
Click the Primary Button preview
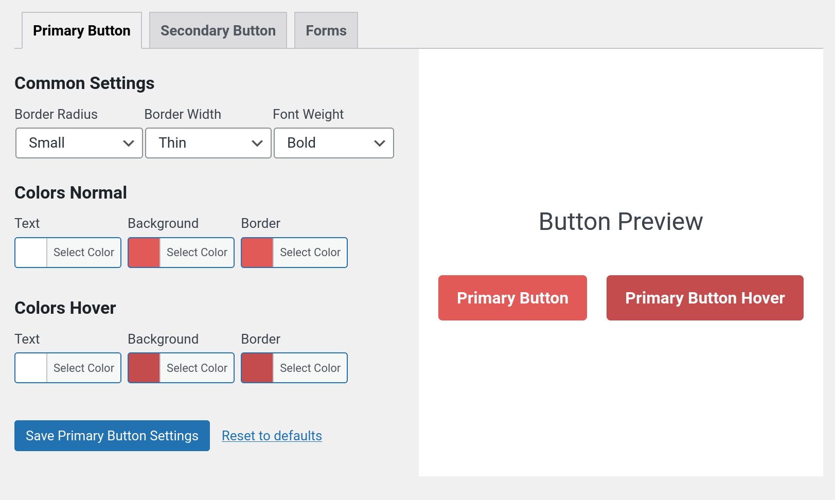coord(512,298)
